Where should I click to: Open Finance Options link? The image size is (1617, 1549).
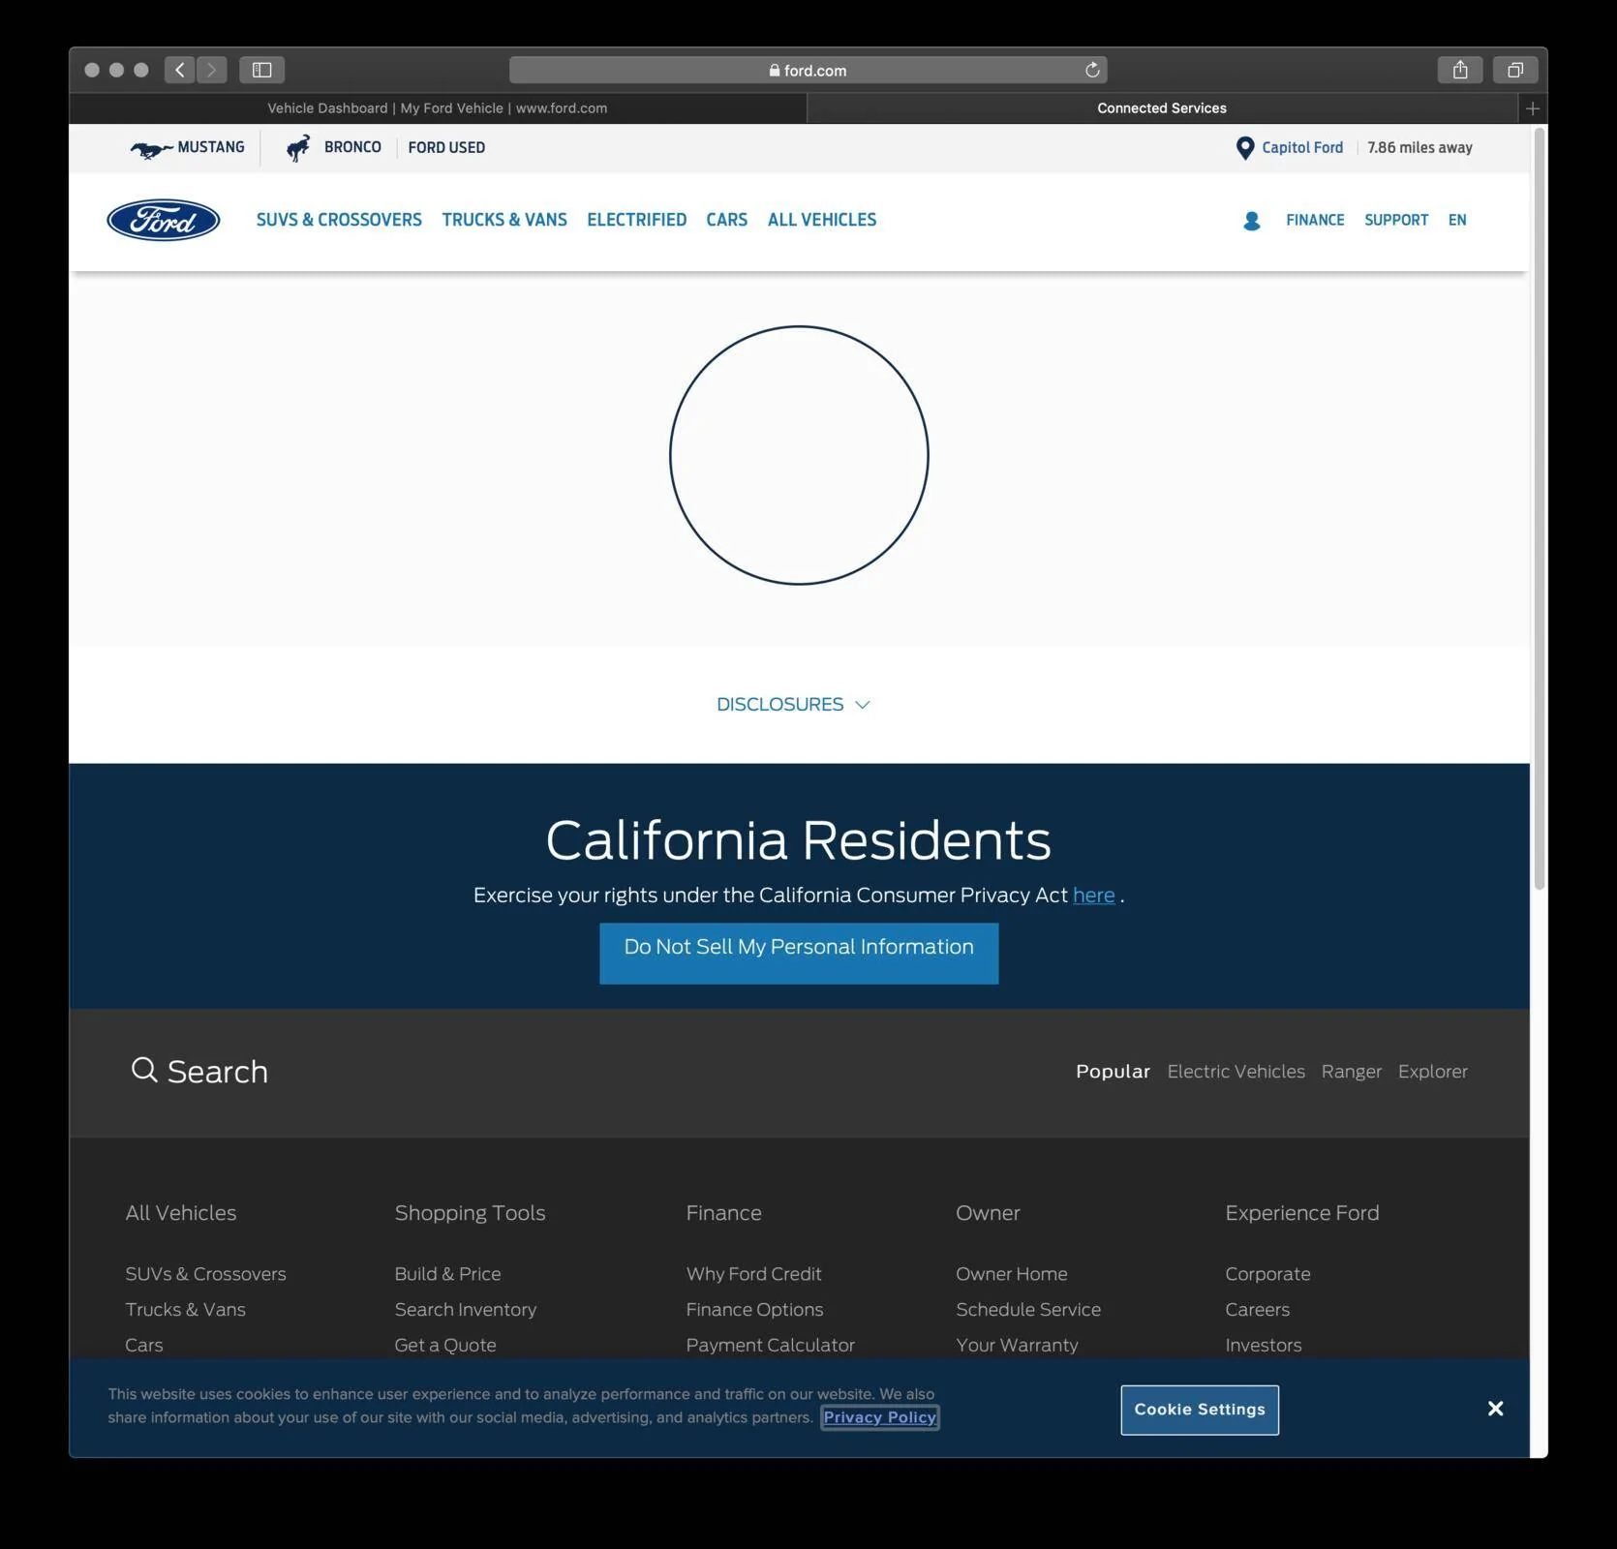[754, 1310]
